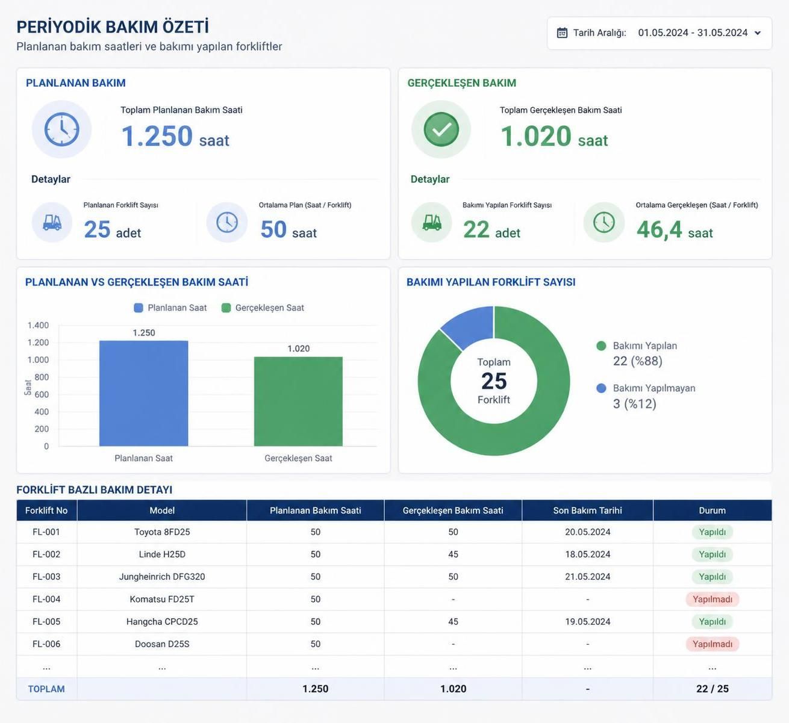Sort by Planlanan Bakım Saati column header

(x=316, y=510)
